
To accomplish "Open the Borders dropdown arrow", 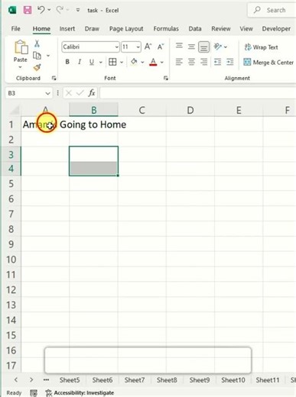I will pos(122,62).
